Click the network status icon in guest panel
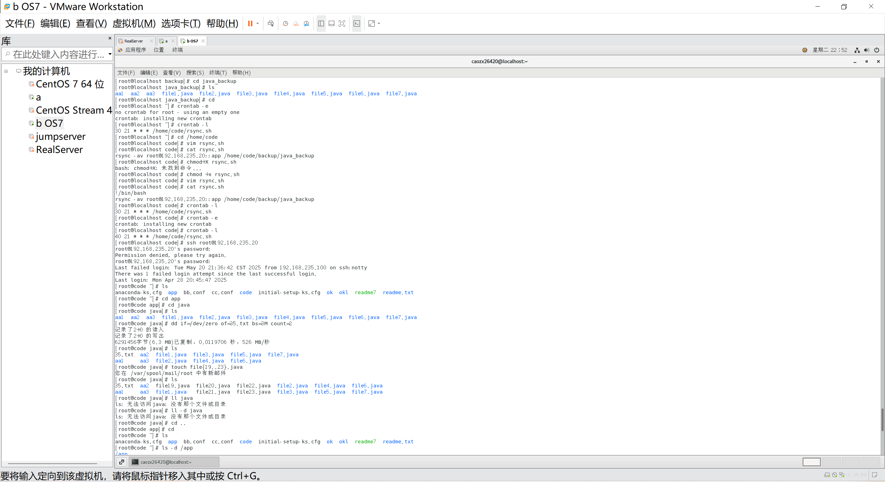 (857, 50)
